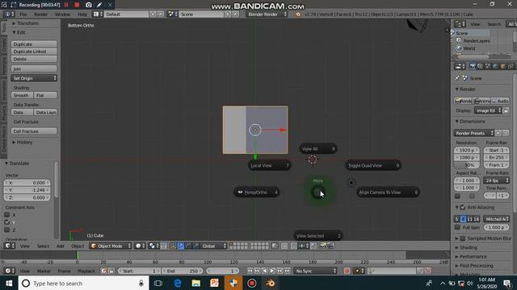Click Delete in the Edit panel
Image resolution: width=517 pixels, height=290 pixels.
(x=34, y=59)
